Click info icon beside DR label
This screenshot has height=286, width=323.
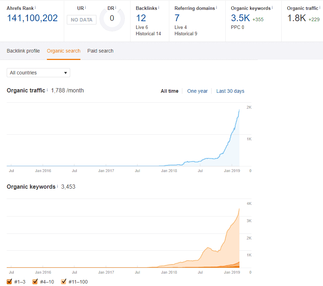point(116,7)
